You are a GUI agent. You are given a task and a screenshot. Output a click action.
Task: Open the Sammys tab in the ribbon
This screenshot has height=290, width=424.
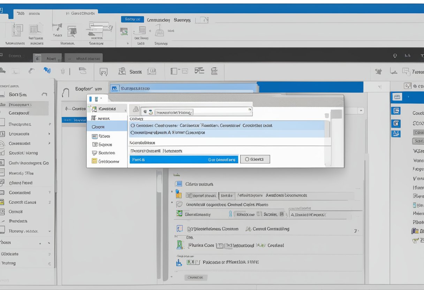[x=182, y=20]
